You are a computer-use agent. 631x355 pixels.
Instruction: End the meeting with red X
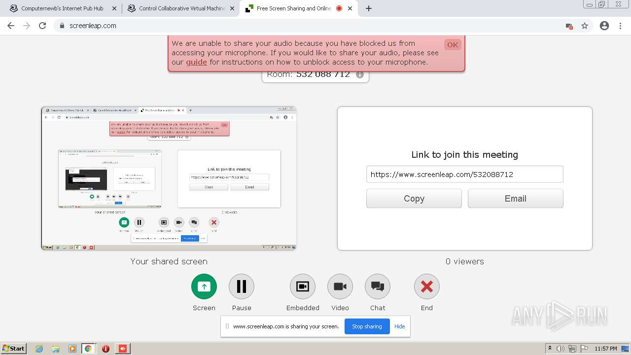[x=427, y=286]
